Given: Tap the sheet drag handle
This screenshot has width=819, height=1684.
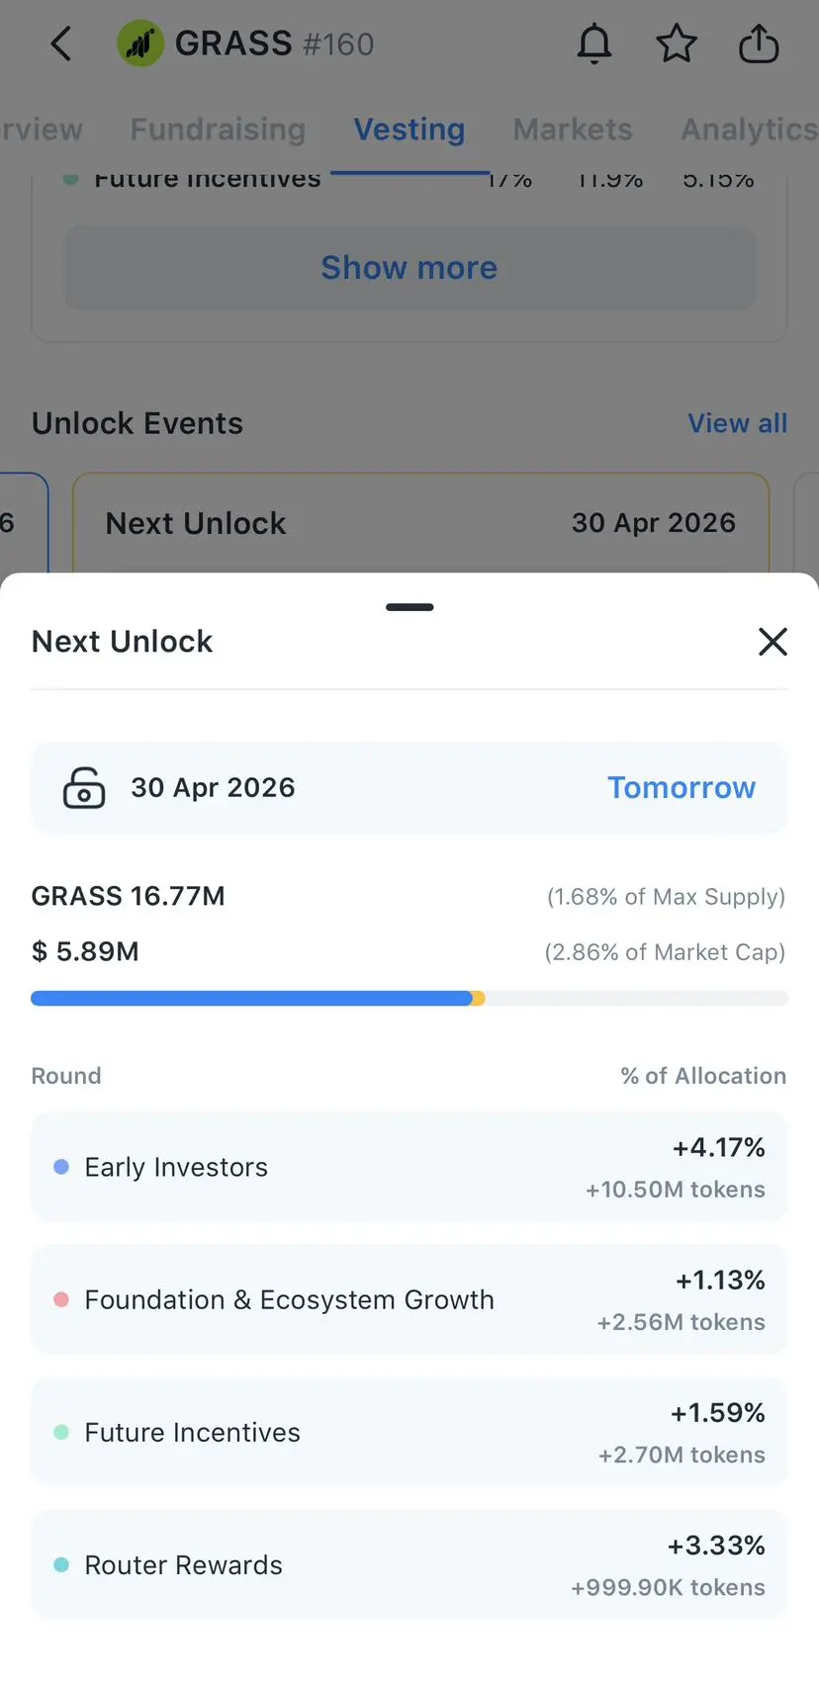Looking at the screenshot, I should point(409,607).
